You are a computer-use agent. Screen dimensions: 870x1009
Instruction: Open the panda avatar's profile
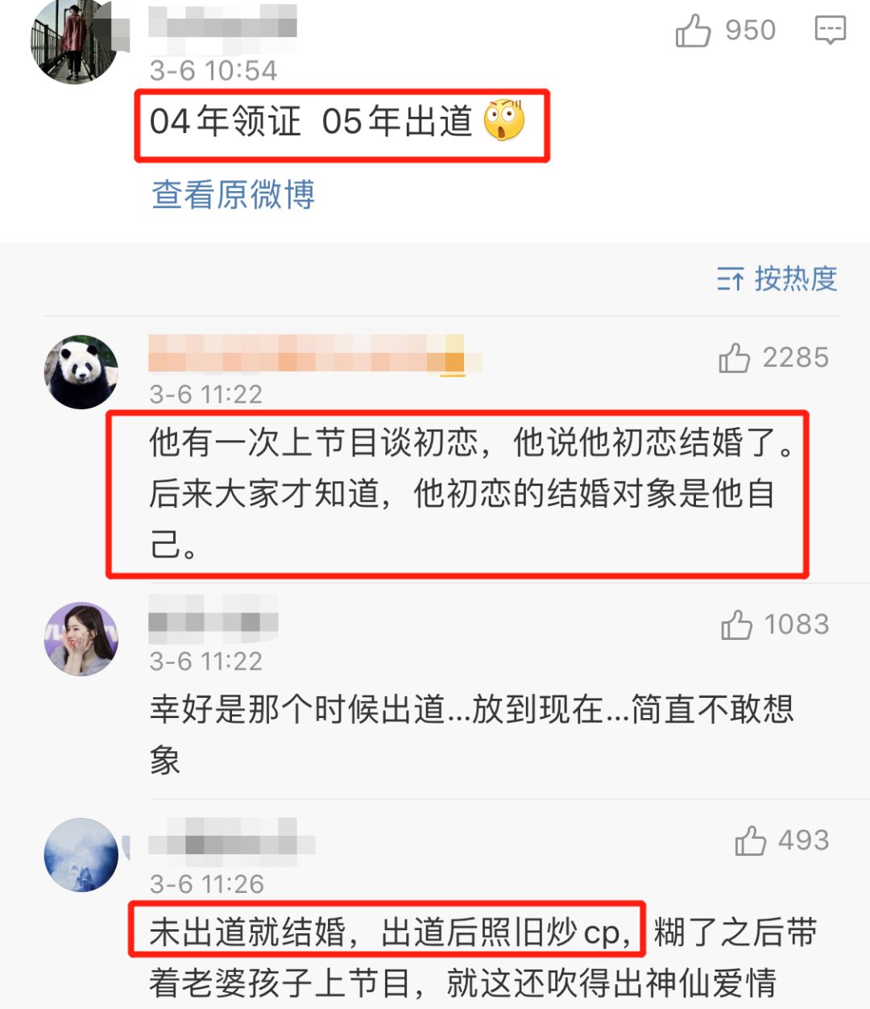[x=81, y=372]
